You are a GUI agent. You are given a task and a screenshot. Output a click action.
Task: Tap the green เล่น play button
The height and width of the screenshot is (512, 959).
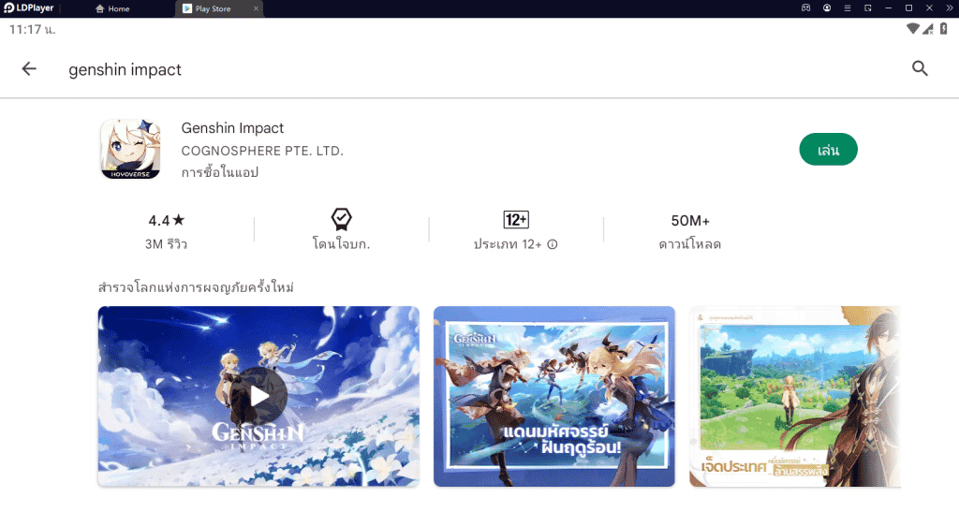pyautogui.click(x=828, y=150)
